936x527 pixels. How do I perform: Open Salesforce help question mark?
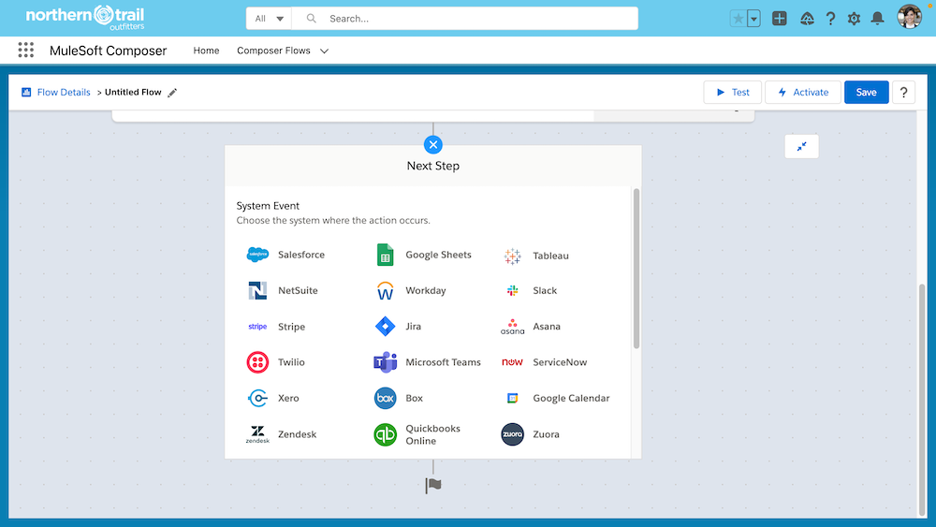coord(830,19)
